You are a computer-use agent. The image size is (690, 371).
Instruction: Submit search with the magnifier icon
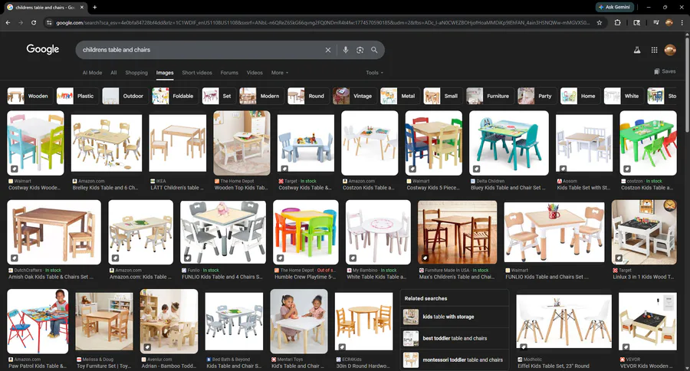(374, 50)
